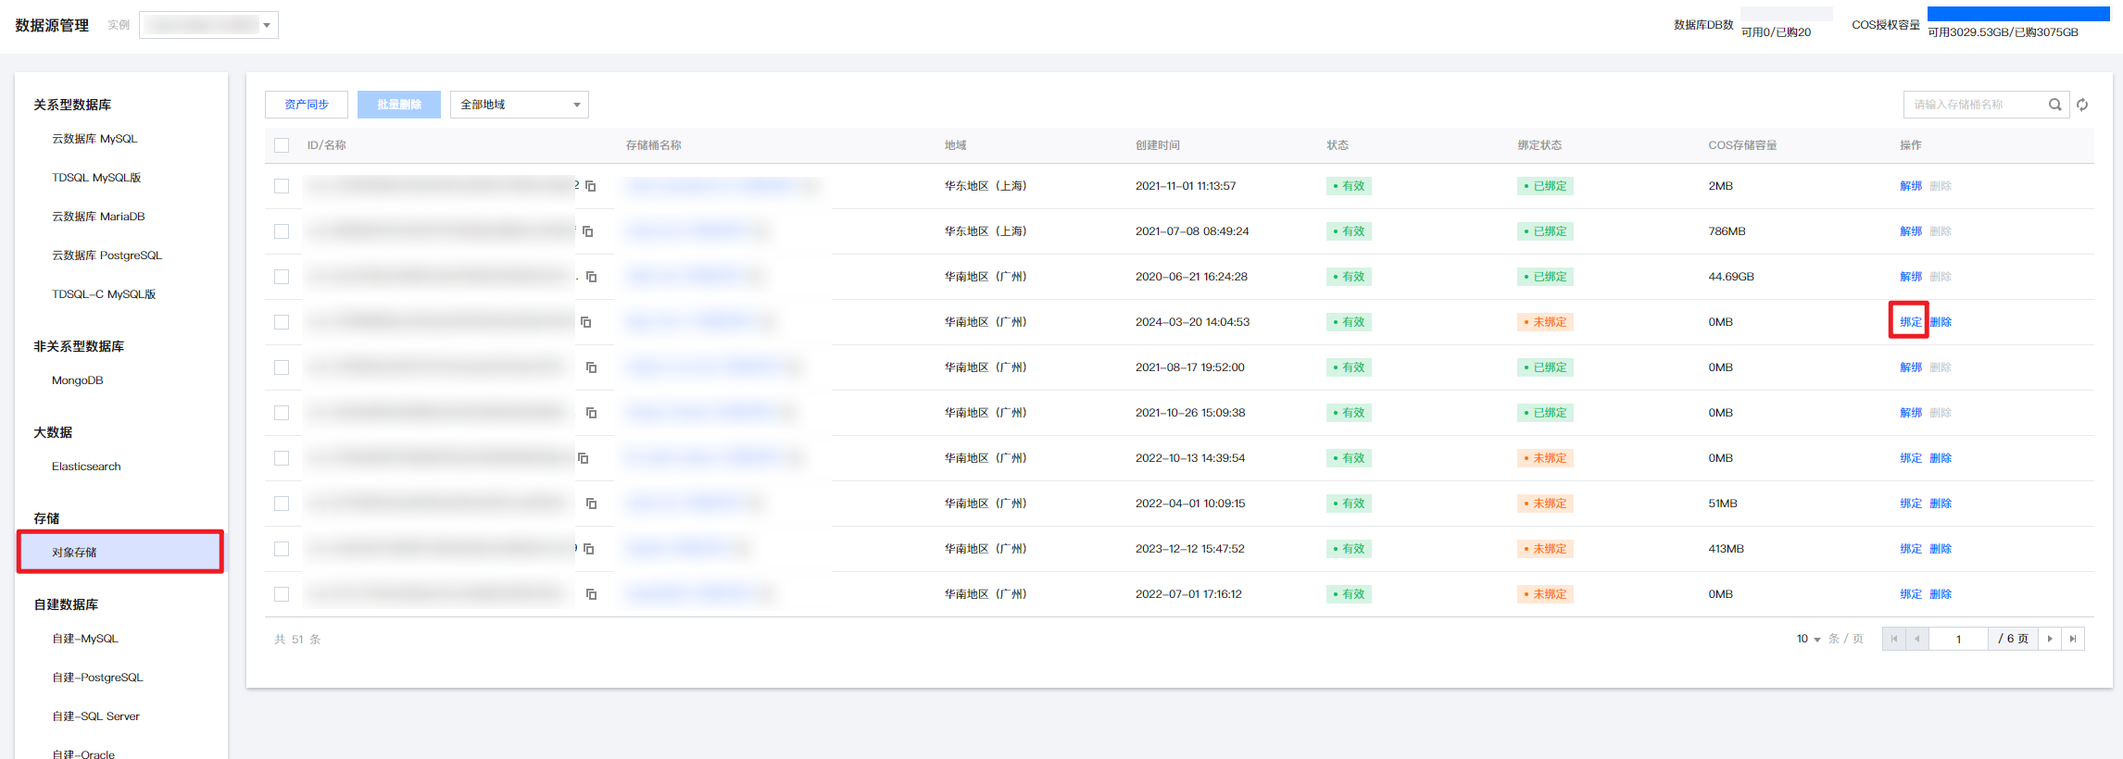Click the 资产同步 button

tap(307, 105)
